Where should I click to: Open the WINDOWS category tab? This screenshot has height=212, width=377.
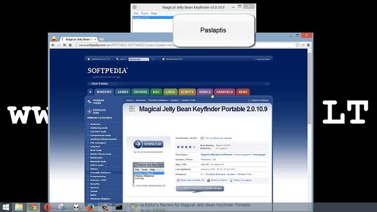click(104, 92)
